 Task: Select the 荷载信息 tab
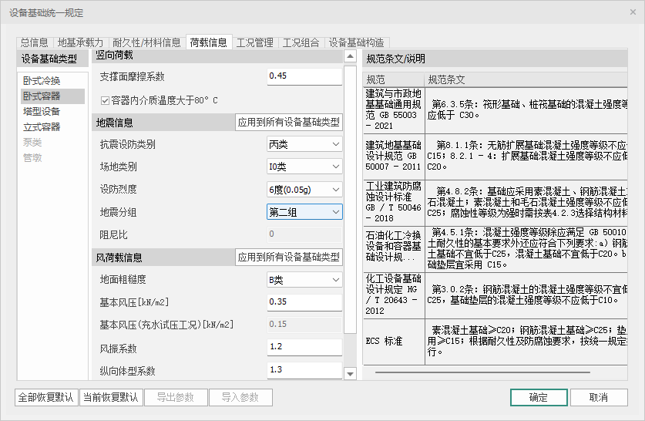209,42
